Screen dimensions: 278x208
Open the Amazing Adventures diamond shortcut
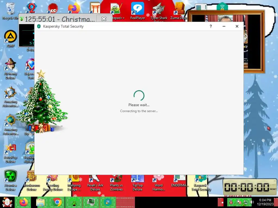coord(10,97)
